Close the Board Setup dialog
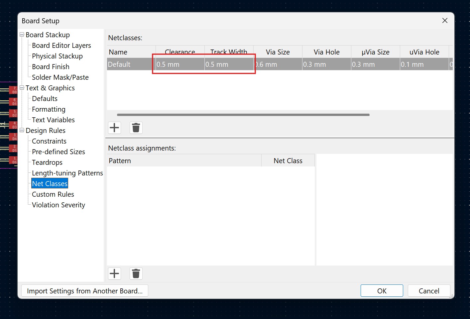This screenshot has height=319, width=470. click(445, 21)
